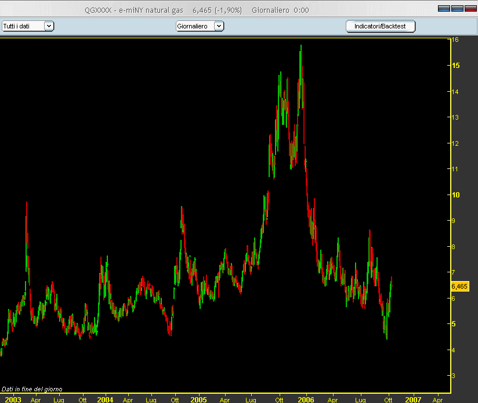Screen dimensions: 478x403
Task: Open the 'Giornaliero' timeframe dropdown
Action: click(x=200, y=26)
